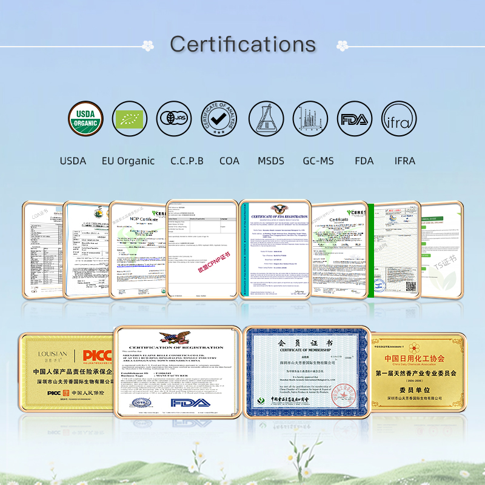485x485 pixels.
Task: View the blue Certificate of Membership
Action: [x=307, y=372]
